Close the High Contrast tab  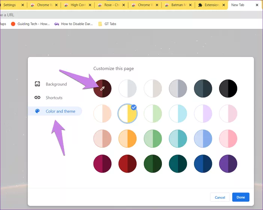90,5
